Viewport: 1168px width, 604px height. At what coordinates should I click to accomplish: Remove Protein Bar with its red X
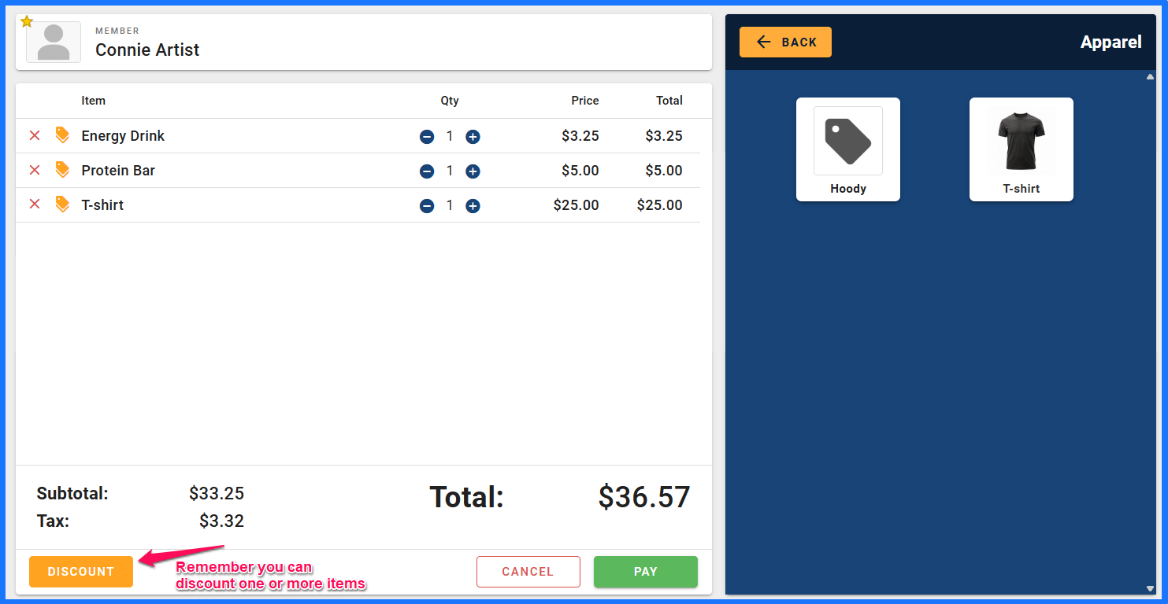[x=35, y=170]
